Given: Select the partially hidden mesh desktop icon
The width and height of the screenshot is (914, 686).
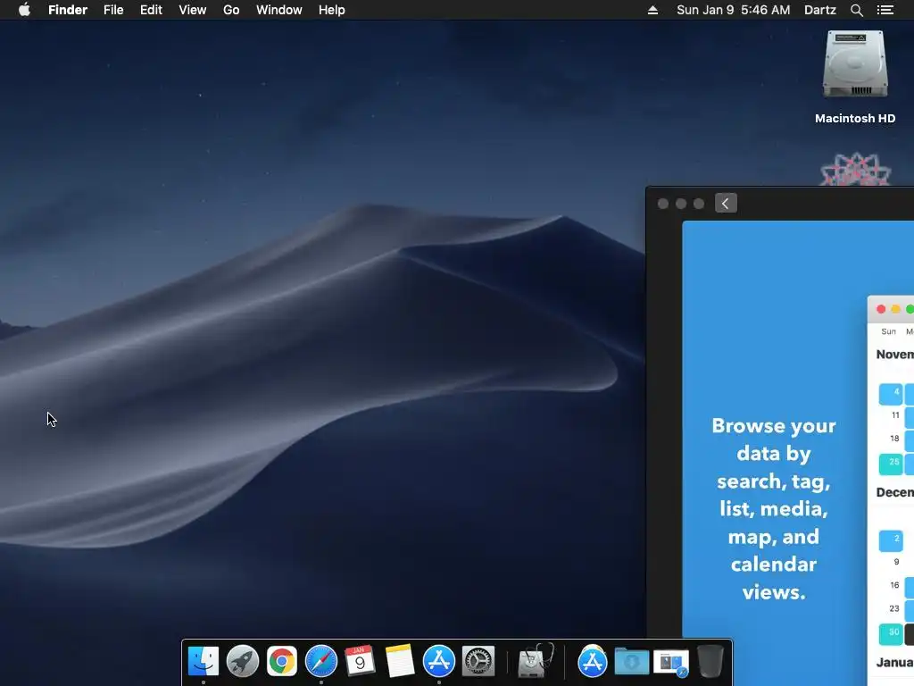Looking at the screenshot, I should pyautogui.click(x=856, y=169).
